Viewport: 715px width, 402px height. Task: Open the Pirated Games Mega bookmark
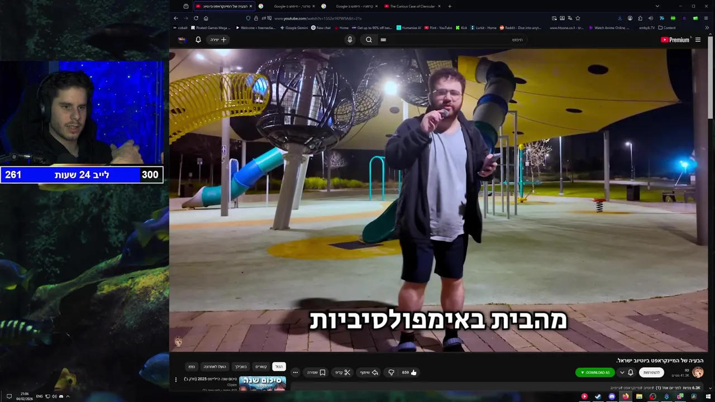click(211, 27)
